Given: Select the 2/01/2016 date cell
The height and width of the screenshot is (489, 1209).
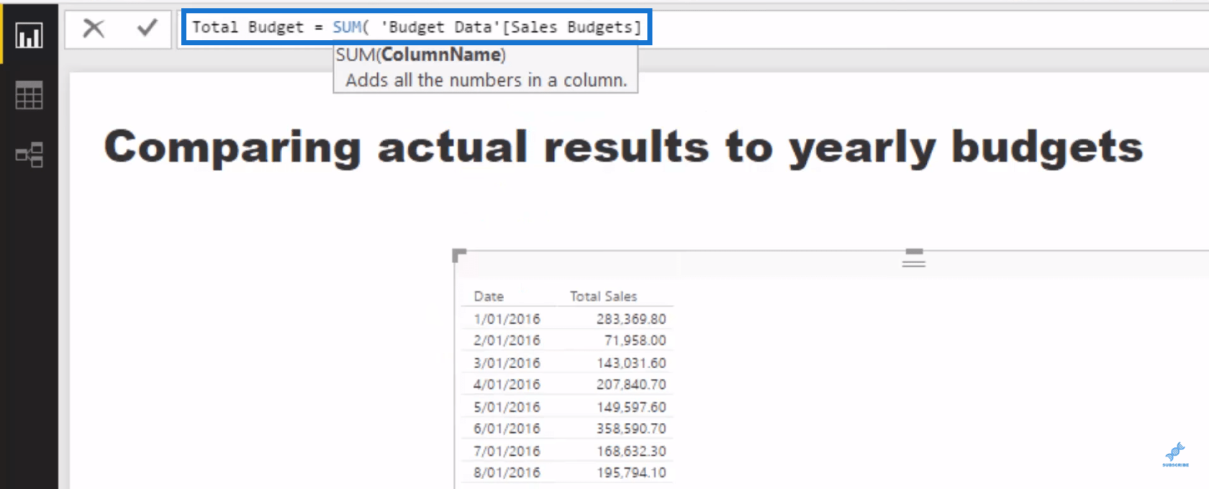Looking at the screenshot, I should coord(507,340).
